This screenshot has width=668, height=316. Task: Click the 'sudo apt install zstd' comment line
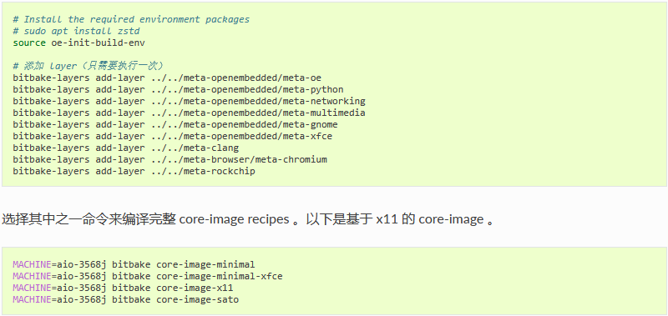[x=76, y=31]
